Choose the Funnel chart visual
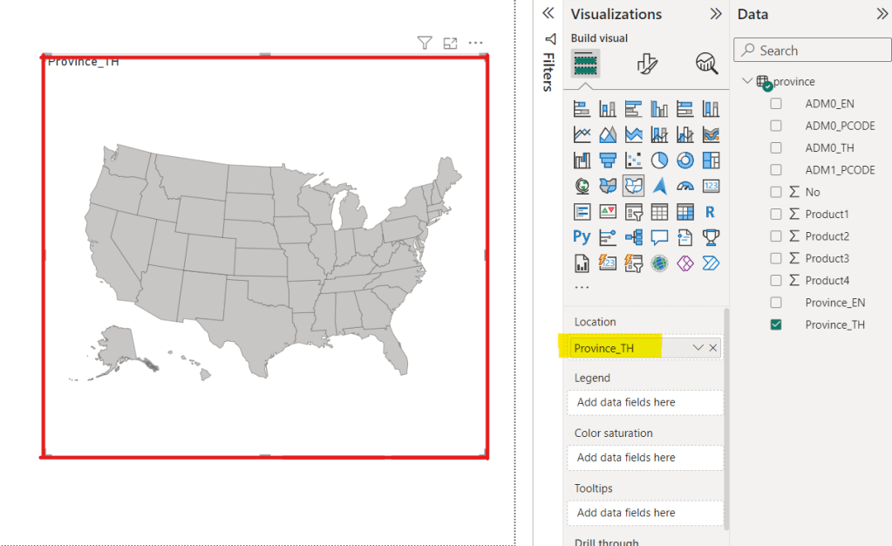 click(x=608, y=160)
